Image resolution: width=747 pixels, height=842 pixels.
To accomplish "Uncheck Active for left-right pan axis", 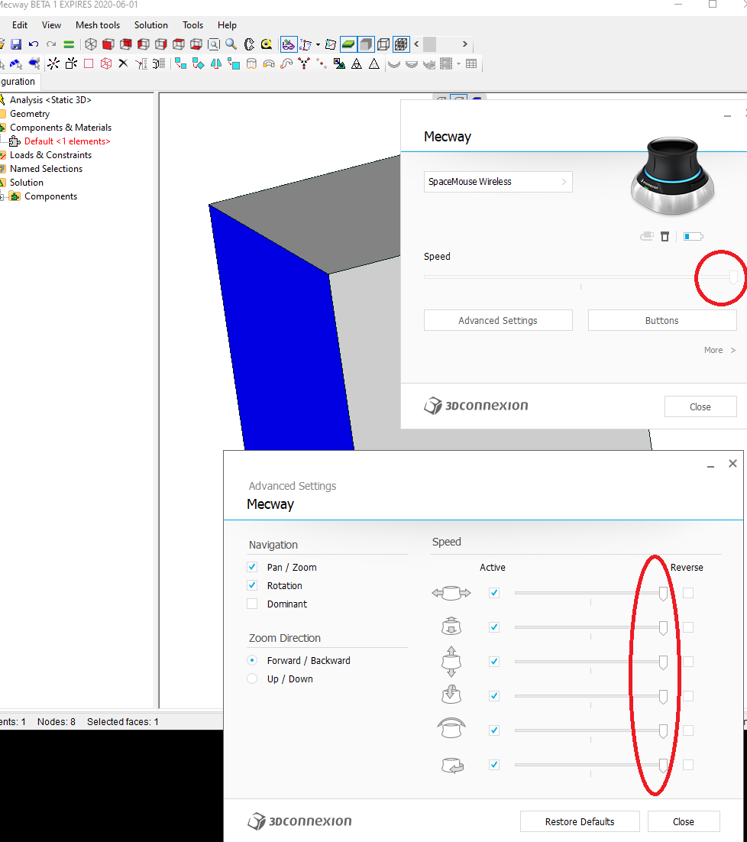I will 494,593.
